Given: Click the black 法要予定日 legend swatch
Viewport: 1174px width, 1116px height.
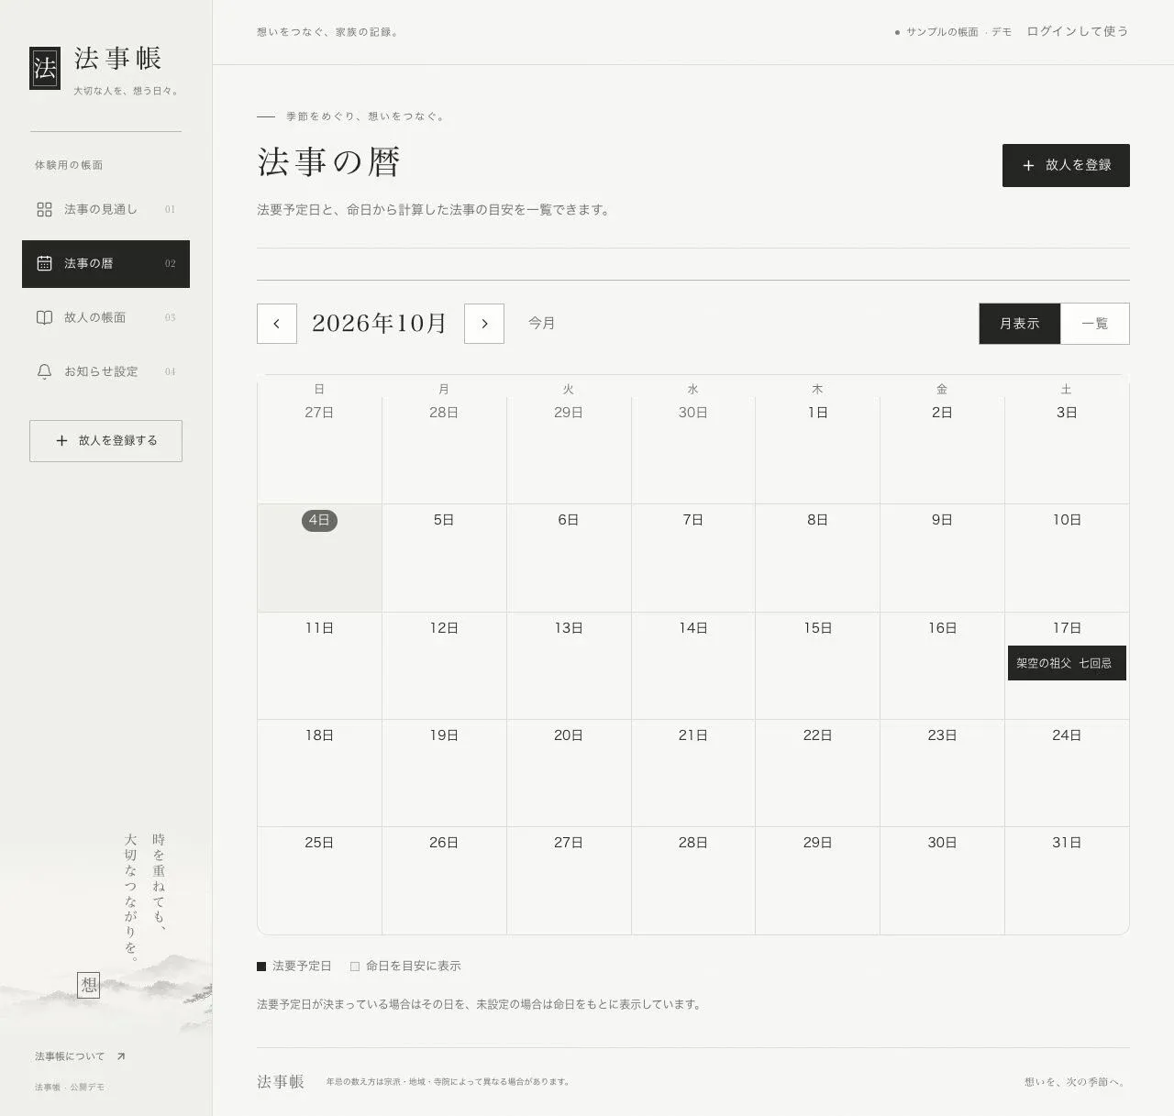Looking at the screenshot, I should [x=261, y=967].
